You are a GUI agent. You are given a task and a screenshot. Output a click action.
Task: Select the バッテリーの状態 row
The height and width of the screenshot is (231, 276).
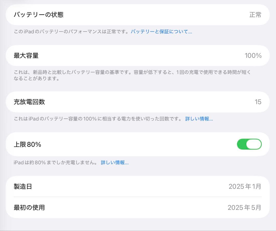click(138, 15)
